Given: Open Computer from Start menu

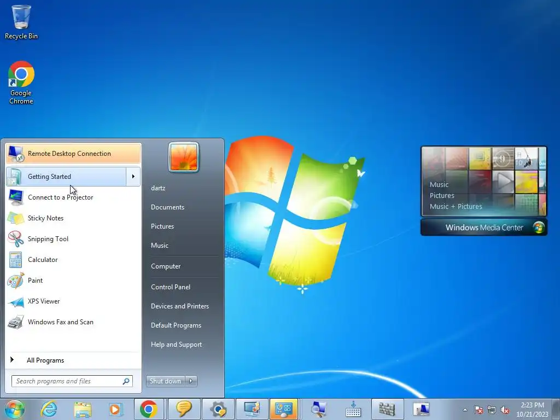Looking at the screenshot, I should tap(166, 266).
